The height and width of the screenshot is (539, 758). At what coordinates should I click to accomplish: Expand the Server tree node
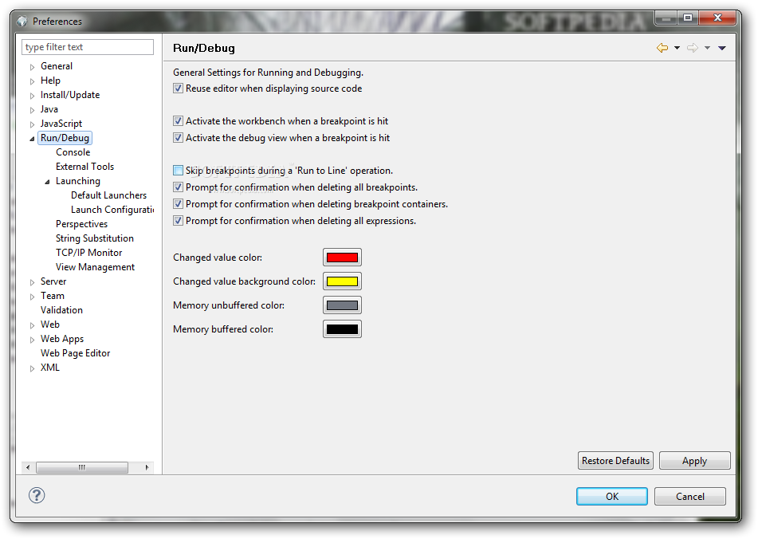pyautogui.click(x=32, y=282)
